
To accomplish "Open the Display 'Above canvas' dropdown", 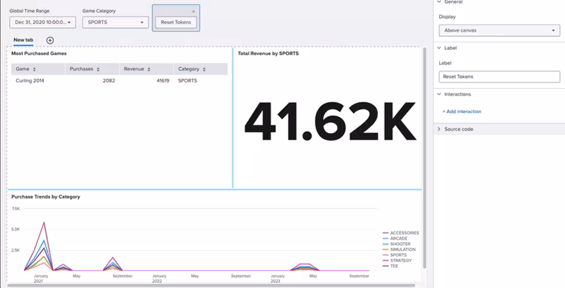I will pos(499,31).
